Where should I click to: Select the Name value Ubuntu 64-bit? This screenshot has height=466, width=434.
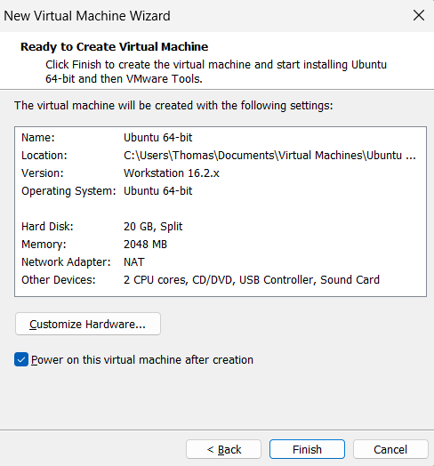(157, 138)
